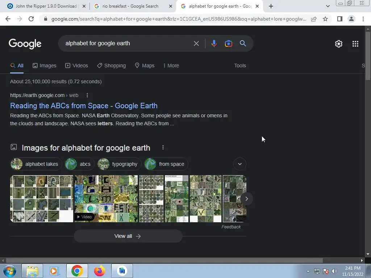This screenshot has height=278, width=371.
Task: Close the John the Ripper tab
Action: tap(84, 6)
